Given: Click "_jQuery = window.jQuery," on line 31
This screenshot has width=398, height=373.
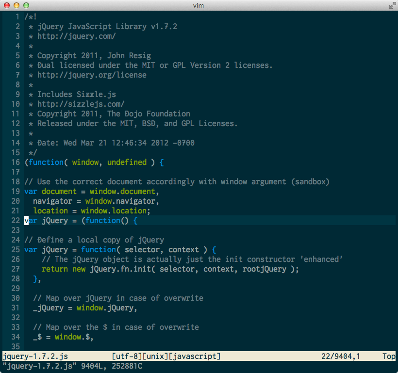Looking at the screenshot, I should click(x=85, y=308).
